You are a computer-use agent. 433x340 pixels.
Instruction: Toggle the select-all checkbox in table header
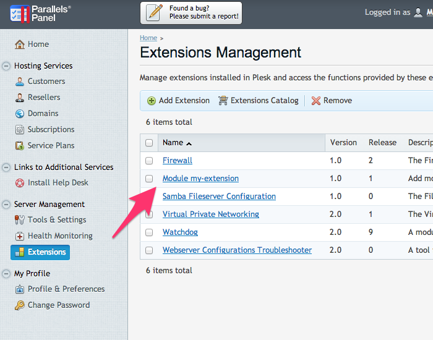[149, 143]
